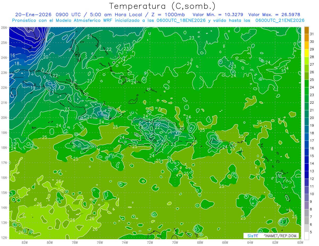Click colorbar legend value '17'

[x=312, y=141]
